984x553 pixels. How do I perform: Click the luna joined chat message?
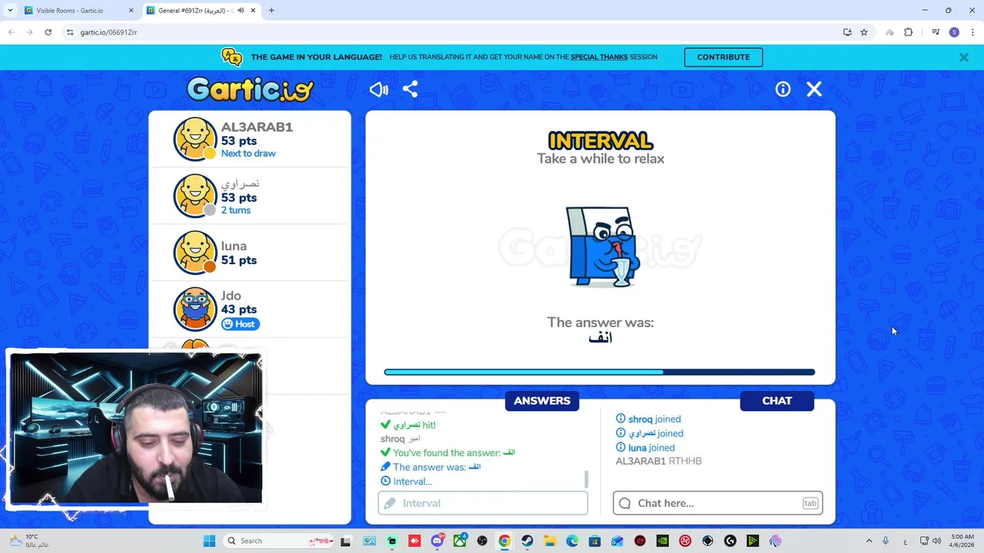pyautogui.click(x=645, y=448)
